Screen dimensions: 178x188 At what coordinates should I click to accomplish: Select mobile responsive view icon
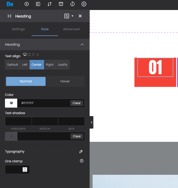38,55
